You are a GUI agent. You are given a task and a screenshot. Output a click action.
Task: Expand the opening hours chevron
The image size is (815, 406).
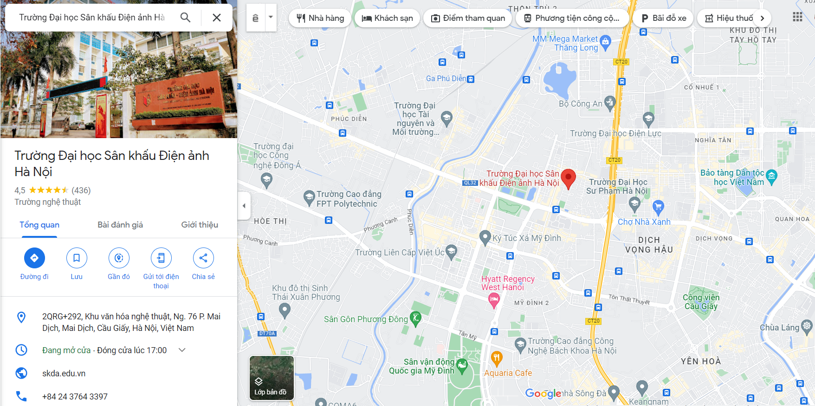[x=182, y=350]
